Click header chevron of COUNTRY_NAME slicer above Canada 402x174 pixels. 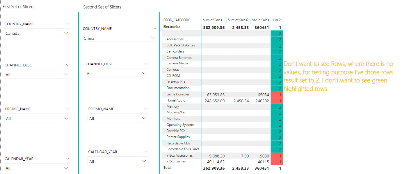point(68,24)
